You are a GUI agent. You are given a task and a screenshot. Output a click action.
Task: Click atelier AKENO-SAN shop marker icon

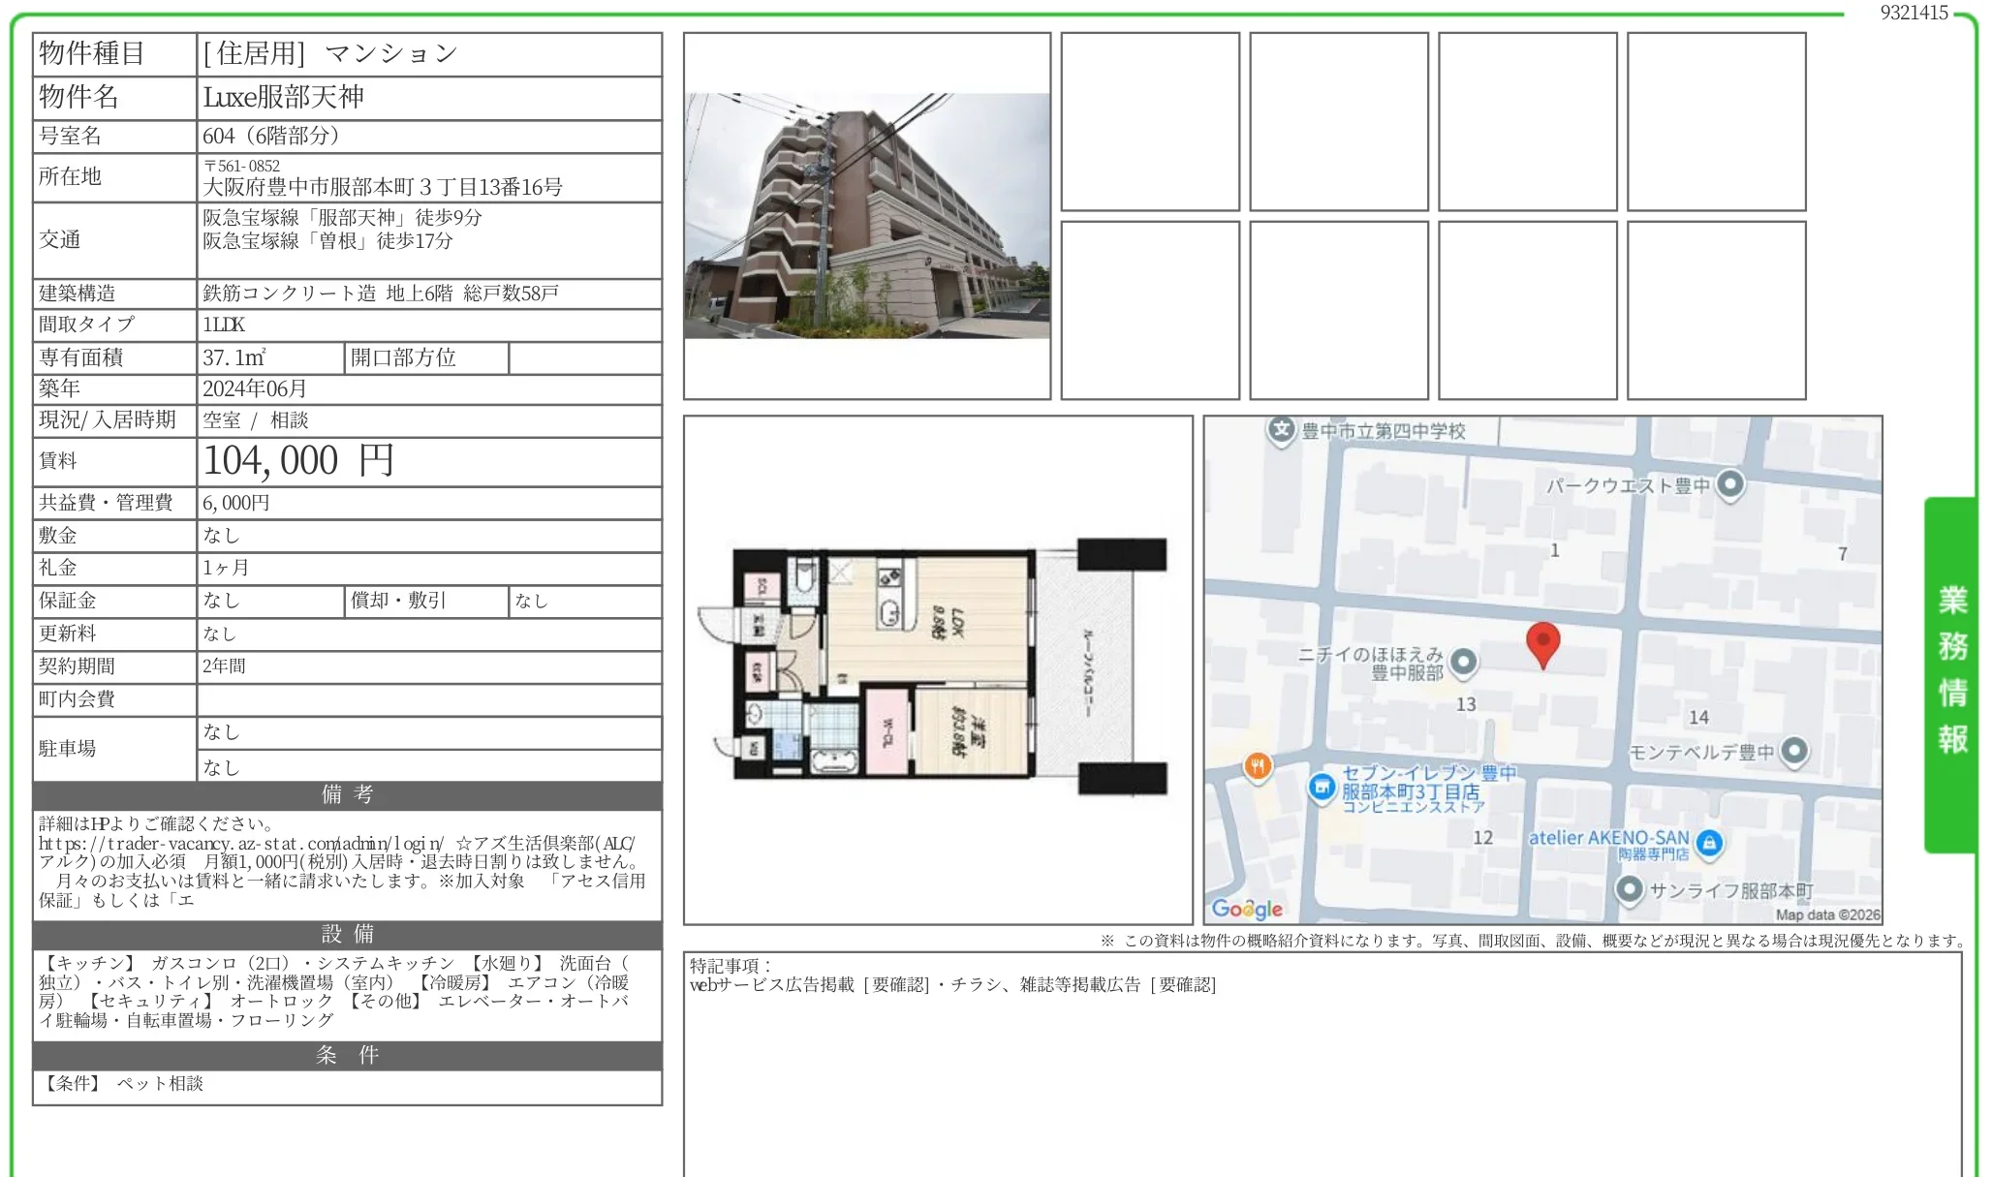click(1709, 843)
